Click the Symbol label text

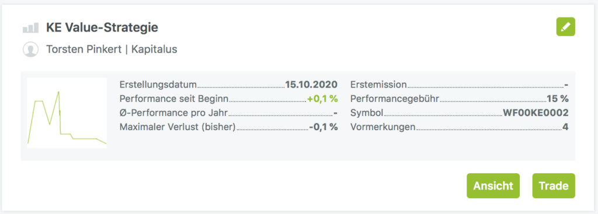click(367, 114)
